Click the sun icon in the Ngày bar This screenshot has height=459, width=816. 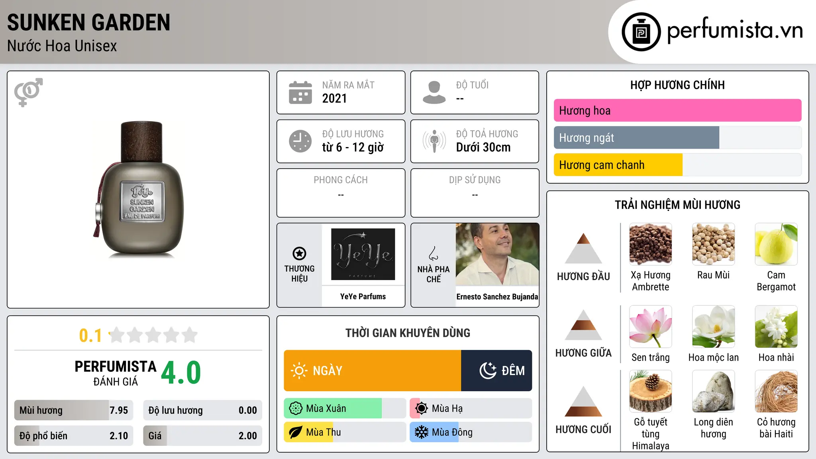coord(299,371)
